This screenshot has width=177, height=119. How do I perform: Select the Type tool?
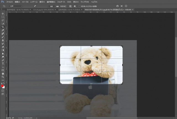pos(3,63)
